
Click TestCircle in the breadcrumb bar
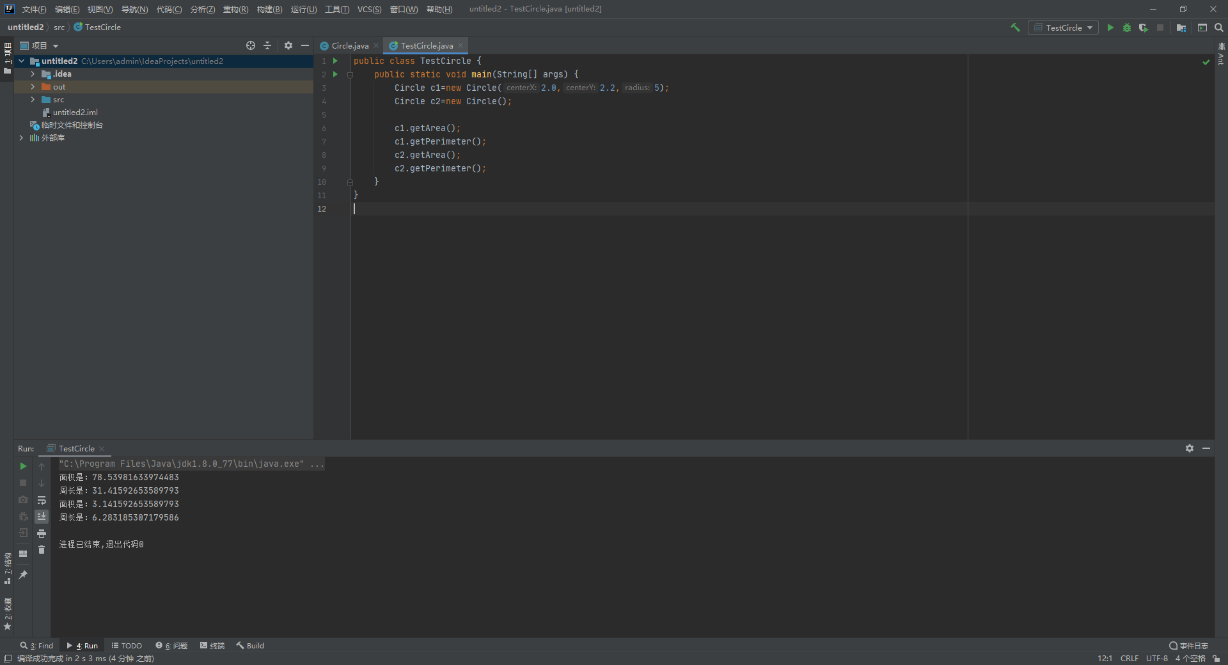click(x=97, y=27)
